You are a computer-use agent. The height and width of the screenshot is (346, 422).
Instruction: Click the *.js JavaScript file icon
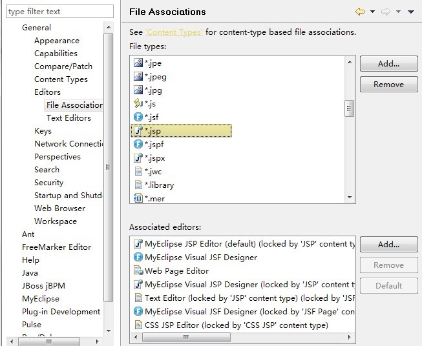(138, 103)
